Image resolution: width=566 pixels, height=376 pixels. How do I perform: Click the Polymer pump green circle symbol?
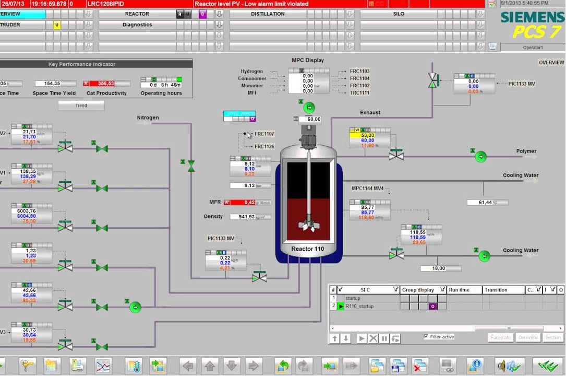(480, 156)
